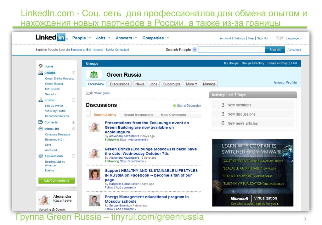Click the green plus Start a Discussion icon
This screenshot has height=225, width=322.
coord(175,106)
